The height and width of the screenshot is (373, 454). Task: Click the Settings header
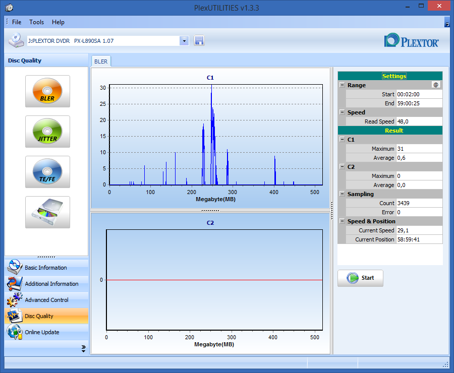390,76
